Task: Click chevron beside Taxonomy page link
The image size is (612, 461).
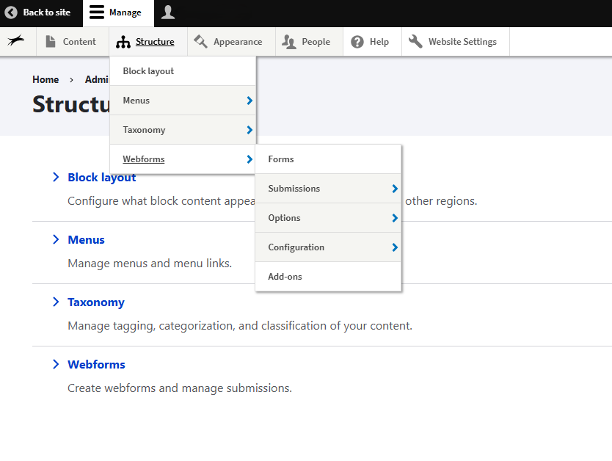Action: pyautogui.click(x=56, y=302)
